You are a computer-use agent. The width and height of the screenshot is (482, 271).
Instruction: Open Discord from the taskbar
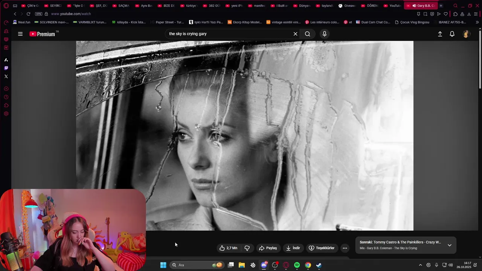point(264,265)
